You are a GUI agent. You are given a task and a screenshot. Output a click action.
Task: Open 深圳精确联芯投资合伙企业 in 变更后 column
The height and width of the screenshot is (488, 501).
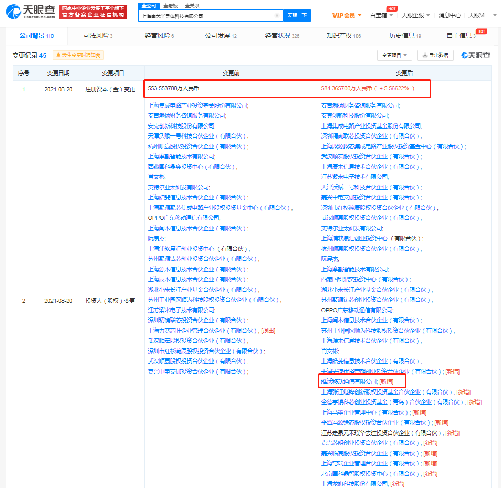click(x=371, y=136)
